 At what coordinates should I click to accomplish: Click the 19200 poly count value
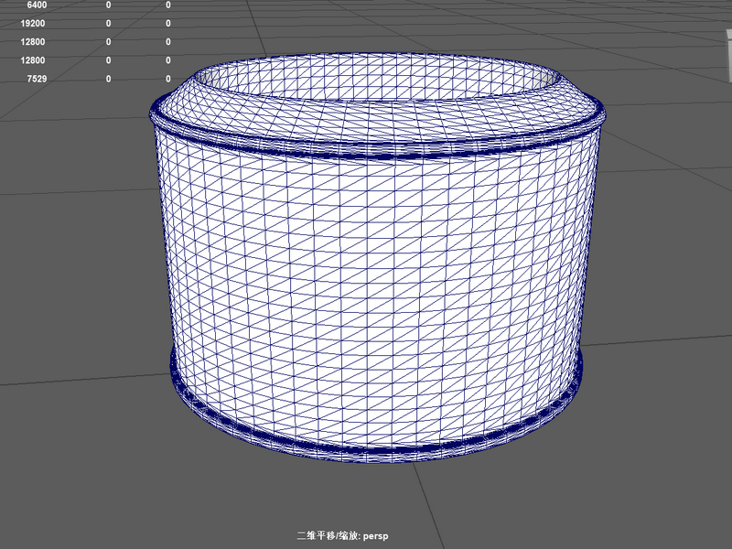(x=33, y=24)
